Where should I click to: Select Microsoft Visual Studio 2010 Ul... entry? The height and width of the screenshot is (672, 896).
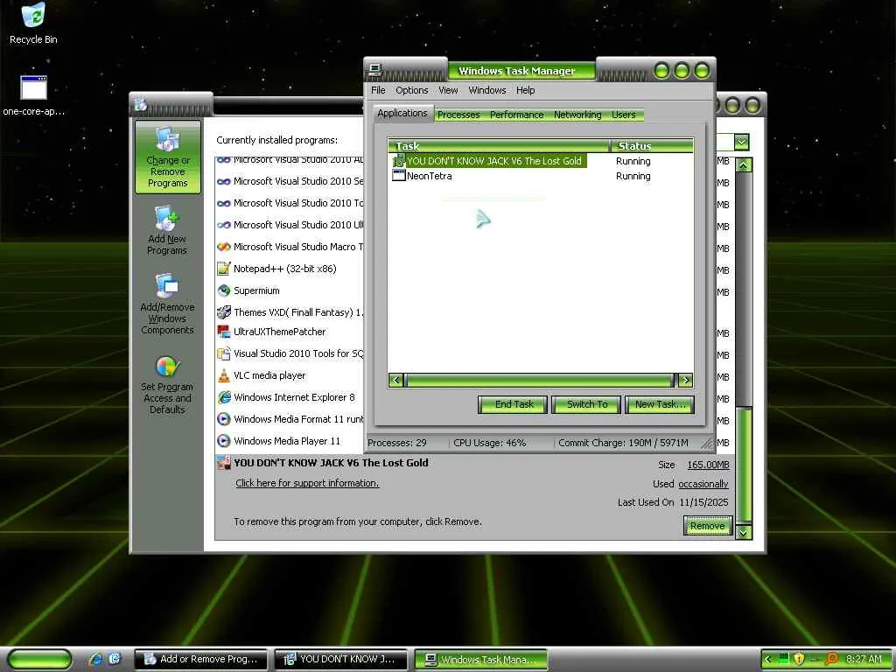click(290, 225)
